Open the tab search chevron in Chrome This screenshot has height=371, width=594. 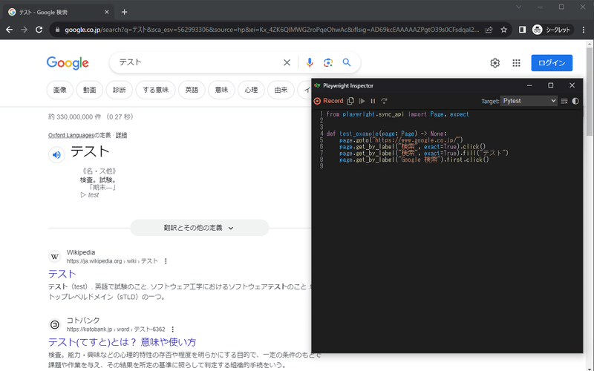(518, 7)
